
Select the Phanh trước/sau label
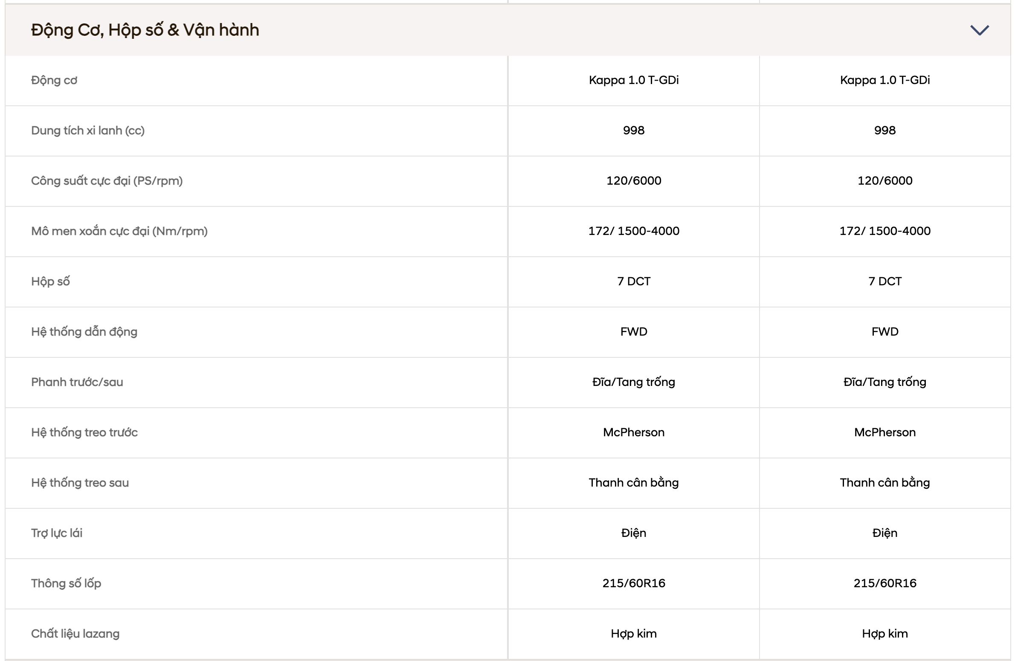[x=77, y=382]
